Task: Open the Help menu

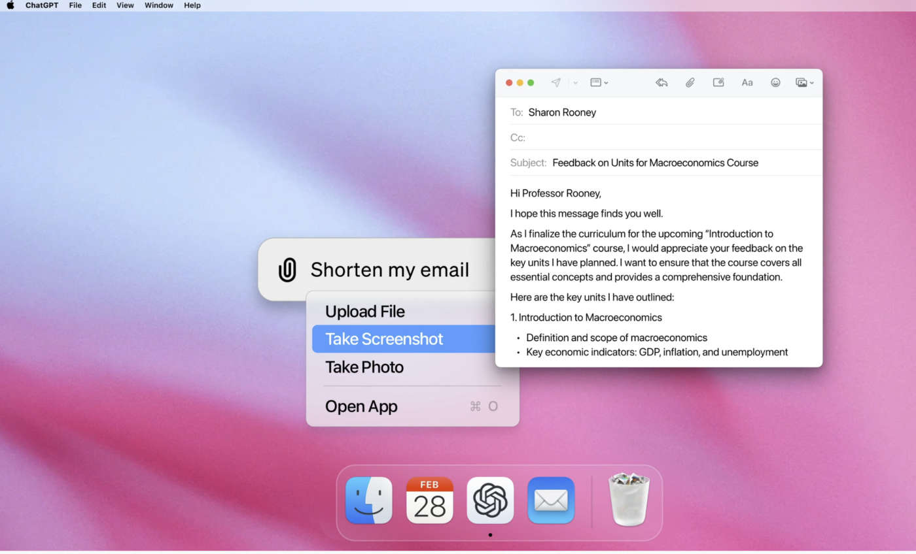Action: coord(192,5)
